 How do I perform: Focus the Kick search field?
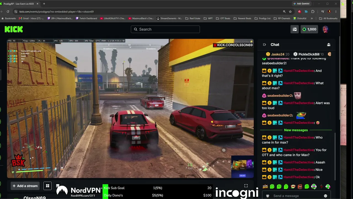(165, 29)
